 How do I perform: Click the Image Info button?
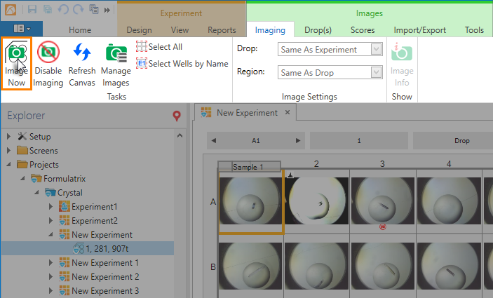click(402, 65)
